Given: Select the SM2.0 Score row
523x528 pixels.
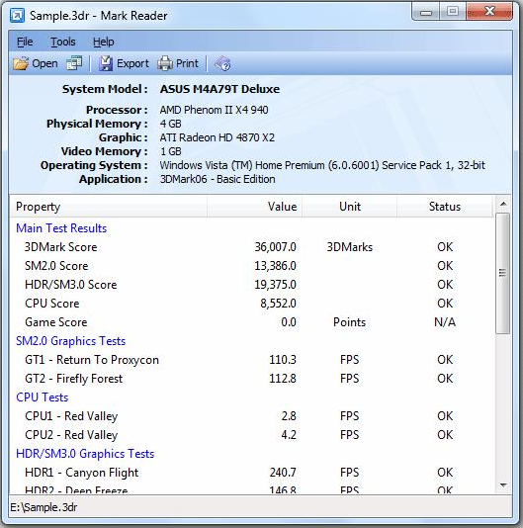Looking at the screenshot, I should [x=252, y=266].
